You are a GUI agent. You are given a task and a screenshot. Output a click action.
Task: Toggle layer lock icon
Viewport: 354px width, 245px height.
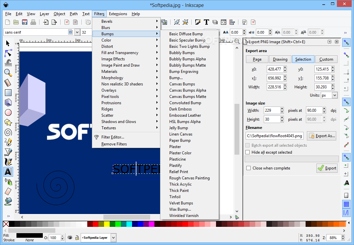(77, 237)
